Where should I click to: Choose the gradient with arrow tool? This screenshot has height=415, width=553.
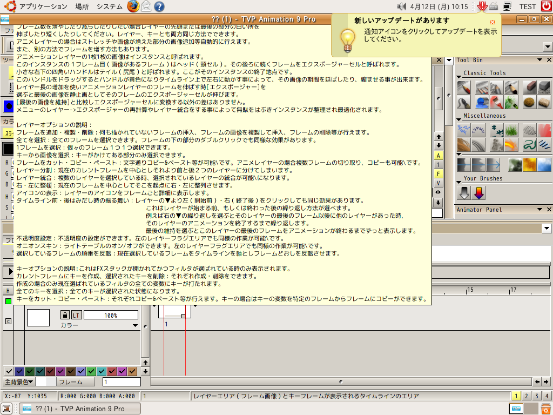(493, 165)
